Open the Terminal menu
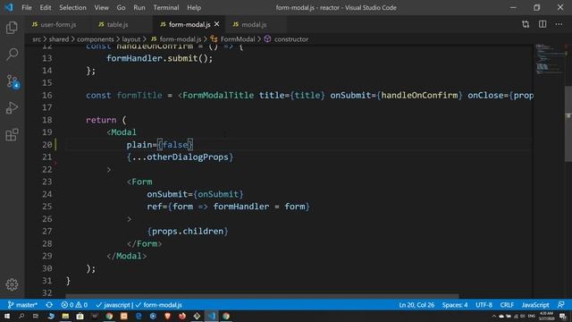572x322 pixels. (x=166, y=7)
